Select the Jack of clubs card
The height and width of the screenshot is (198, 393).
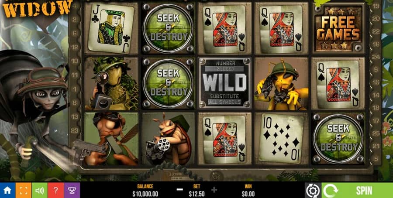click(111, 29)
